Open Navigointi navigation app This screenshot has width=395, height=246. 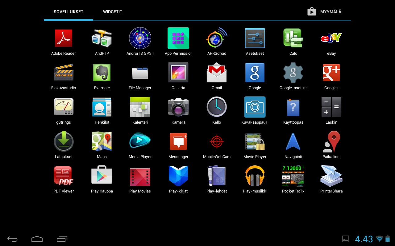point(293,141)
